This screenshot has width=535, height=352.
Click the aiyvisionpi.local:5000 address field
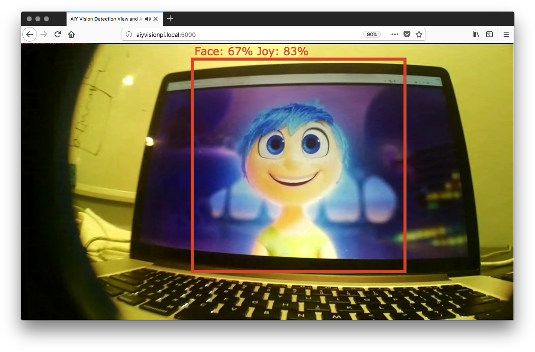point(273,34)
